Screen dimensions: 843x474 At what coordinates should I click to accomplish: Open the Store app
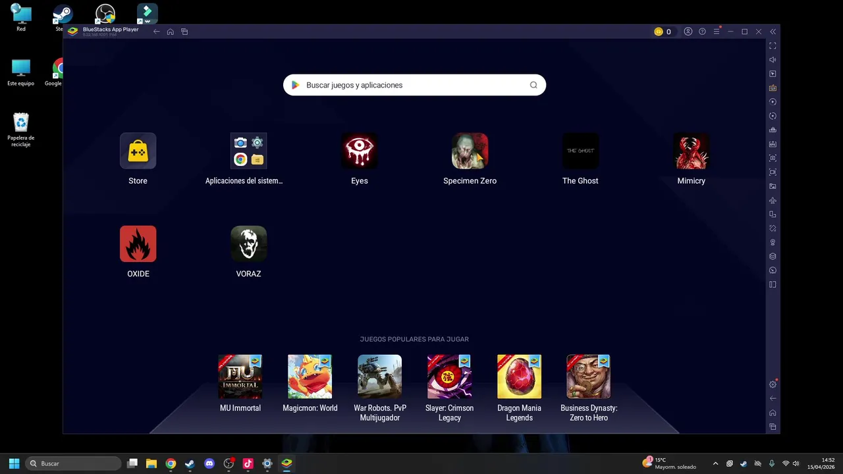[x=138, y=151]
